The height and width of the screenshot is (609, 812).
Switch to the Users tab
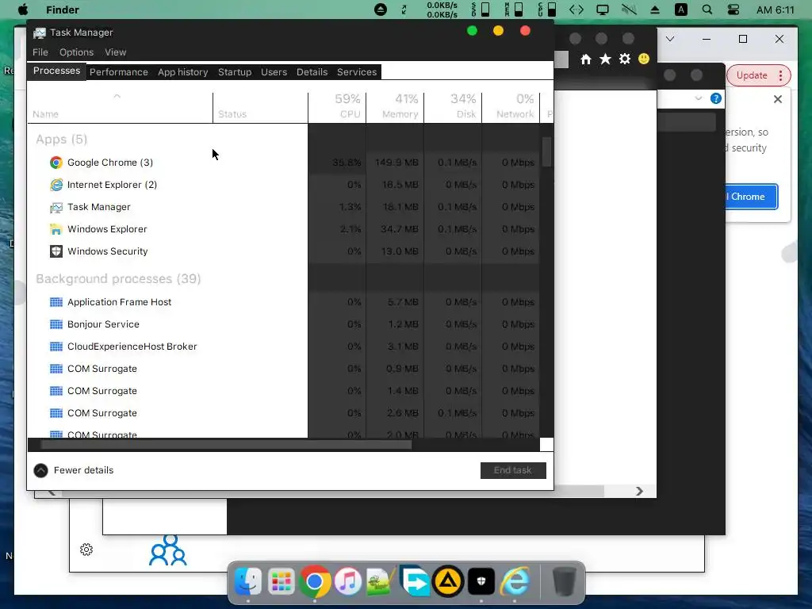pos(274,72)
